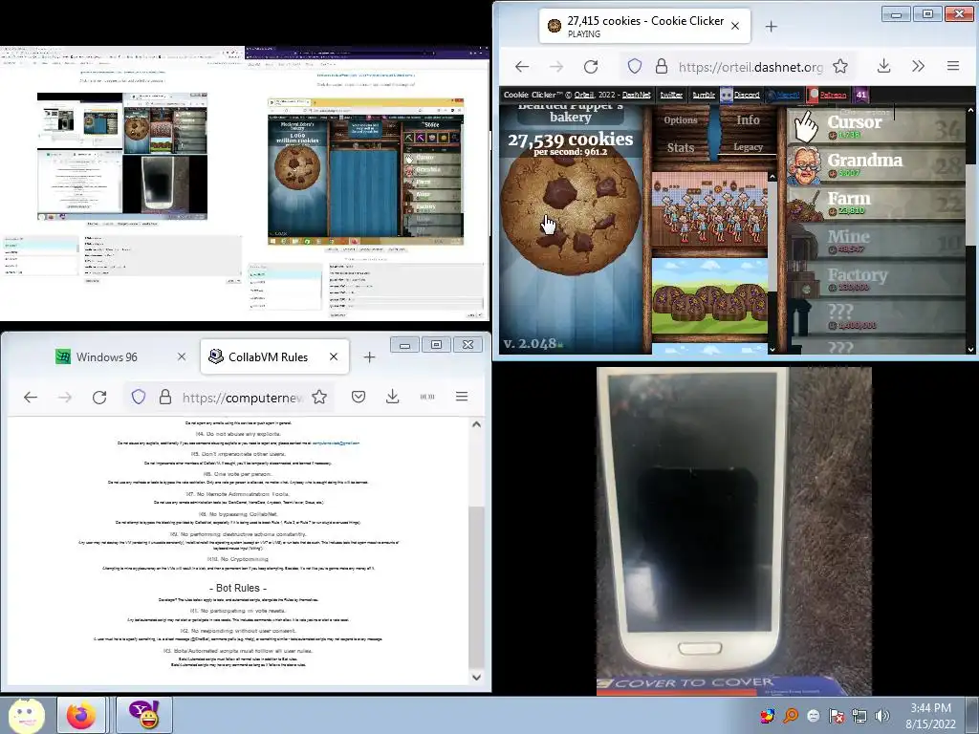This screenshot has width=979, height=734.
Task: Click shield icon in Cookie Clicker address bar
Action: coord(635,66)
